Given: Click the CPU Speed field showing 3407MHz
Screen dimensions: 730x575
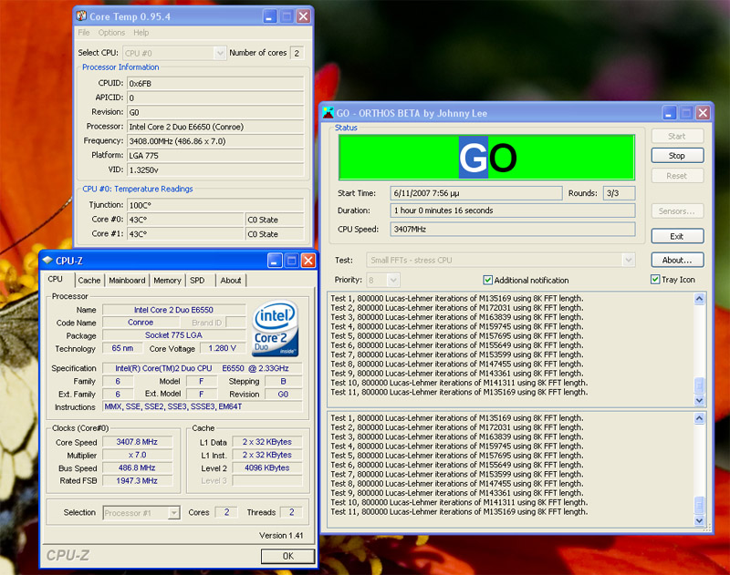Looking at the screenshot, I should point(513,229).
